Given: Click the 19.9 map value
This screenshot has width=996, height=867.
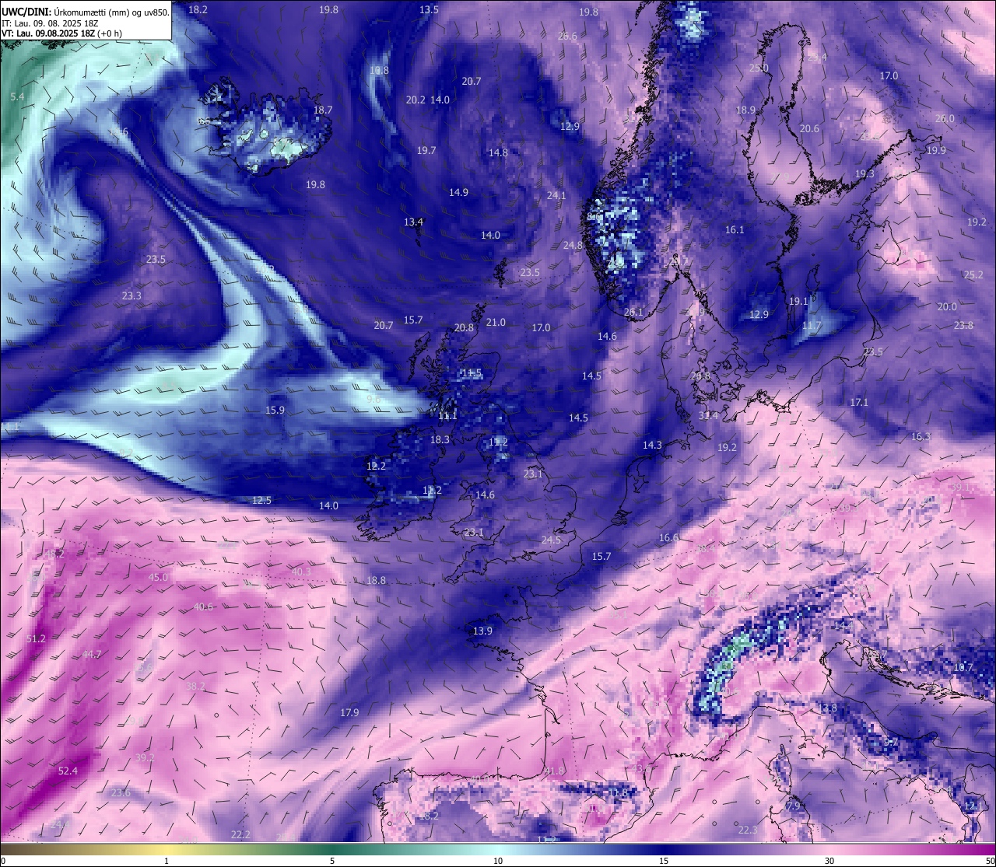Looking at the screenshot, I should (x=936, y=150).
